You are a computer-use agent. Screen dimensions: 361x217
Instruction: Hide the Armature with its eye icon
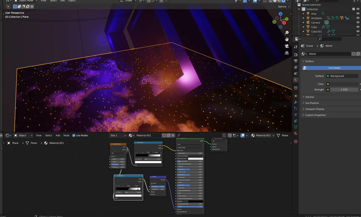358,18
